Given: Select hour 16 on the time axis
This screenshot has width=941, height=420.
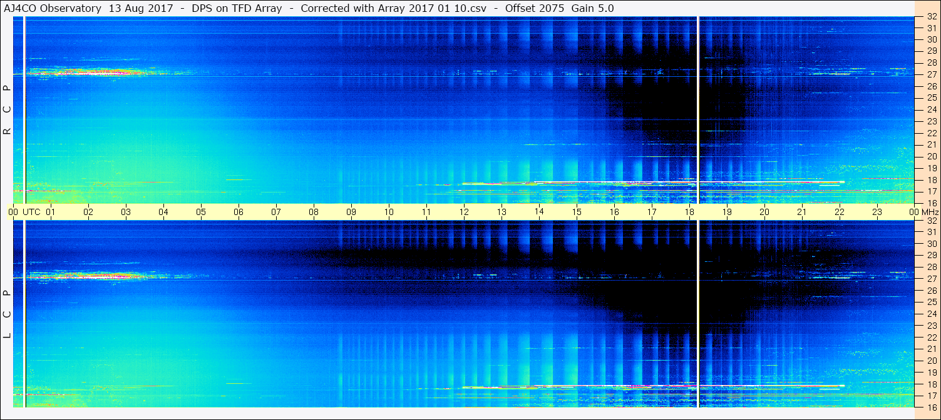Looking at the screenshot, I should click(x=614, y=212).
